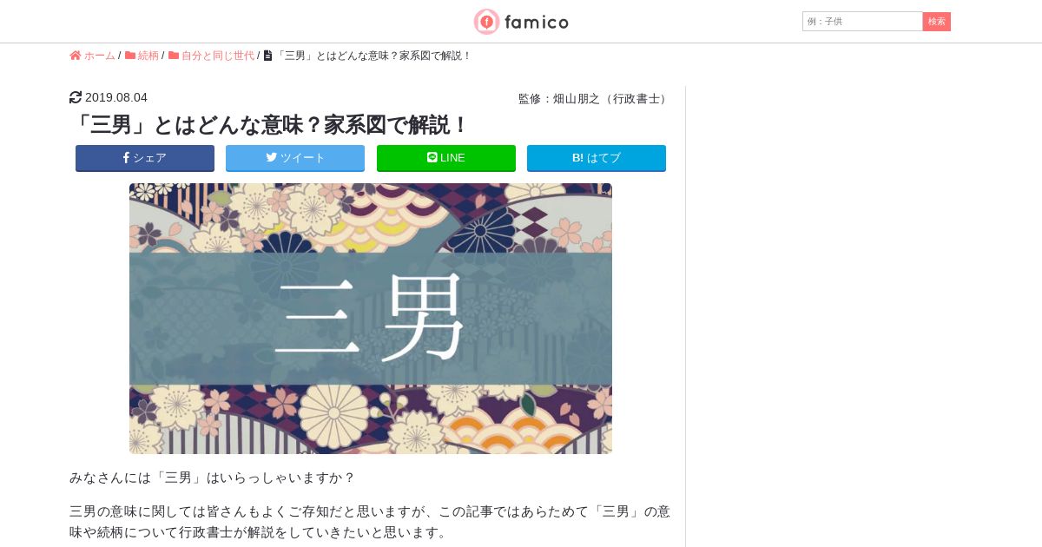Click the Facebook icon on シェア button
The height and width of the screenshot is (547, 1042).
pos(126,158)
